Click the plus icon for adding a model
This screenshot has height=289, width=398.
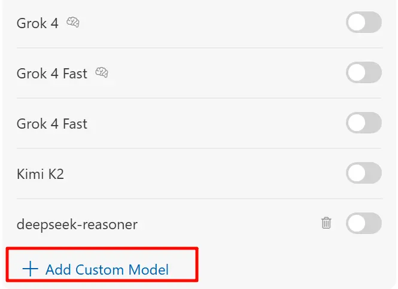[x=30, y=269]
